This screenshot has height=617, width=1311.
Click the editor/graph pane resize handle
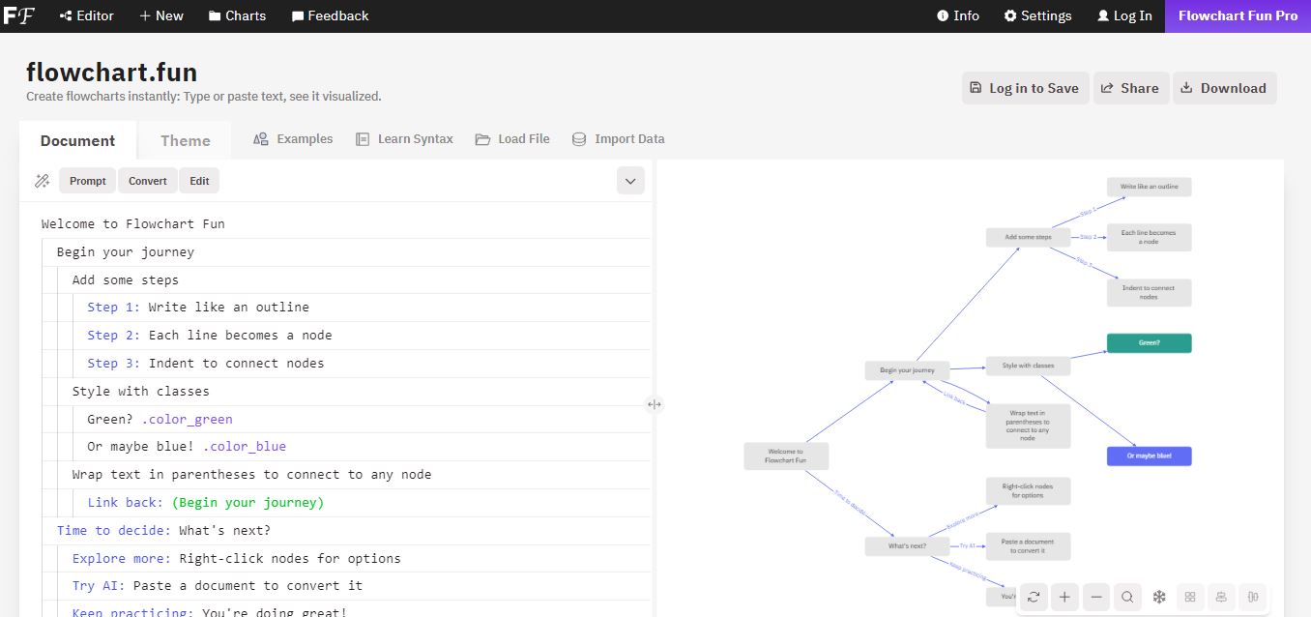[655, 404]
